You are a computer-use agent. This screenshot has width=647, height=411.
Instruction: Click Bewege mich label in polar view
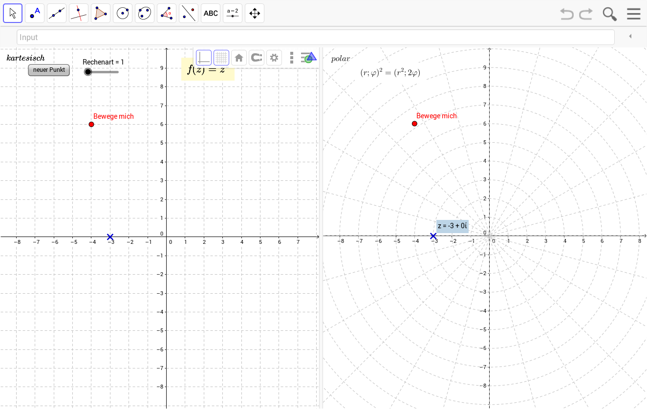pyautogui.click(x=436, y=116)
